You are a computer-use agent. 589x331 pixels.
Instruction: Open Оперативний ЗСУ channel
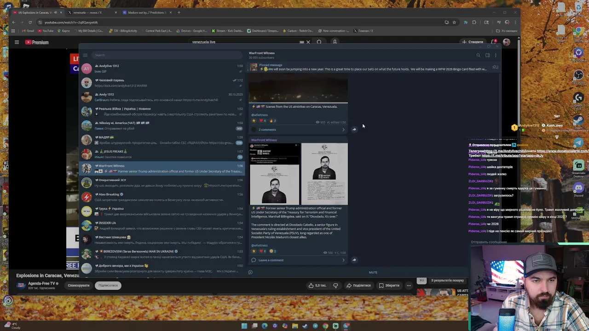[162, 183]
